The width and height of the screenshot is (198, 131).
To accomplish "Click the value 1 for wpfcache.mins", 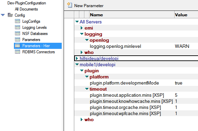I will [x=176, y=113].
